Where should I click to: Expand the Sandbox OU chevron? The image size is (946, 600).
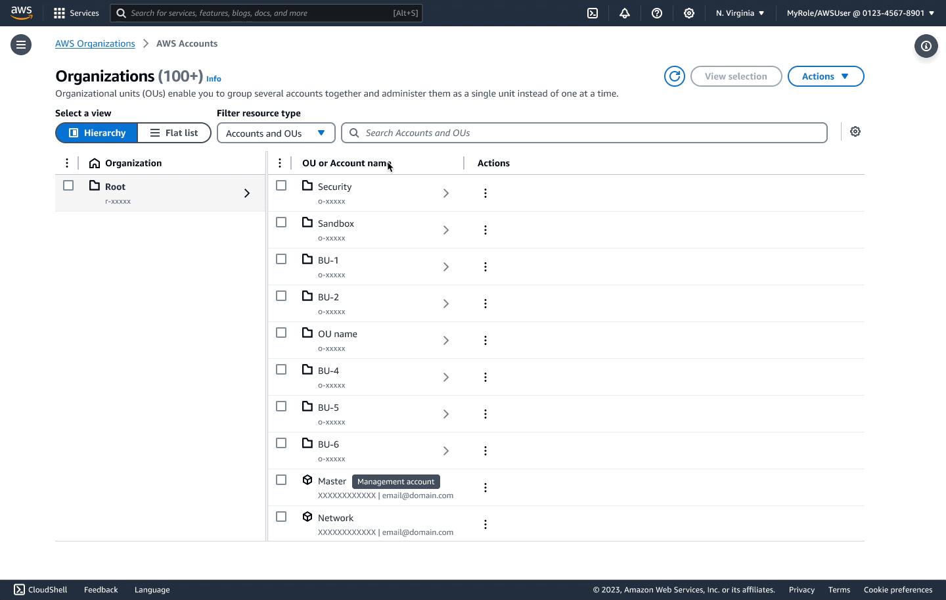[446, 230]
